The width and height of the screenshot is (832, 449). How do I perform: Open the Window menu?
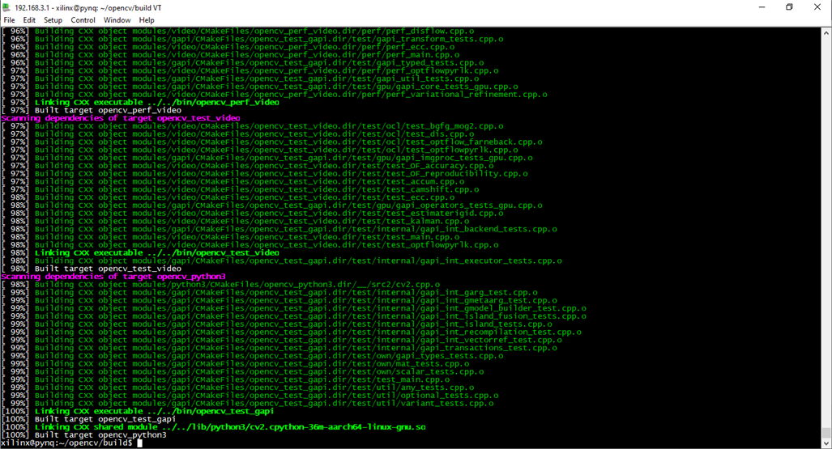(x=117, y=20)
